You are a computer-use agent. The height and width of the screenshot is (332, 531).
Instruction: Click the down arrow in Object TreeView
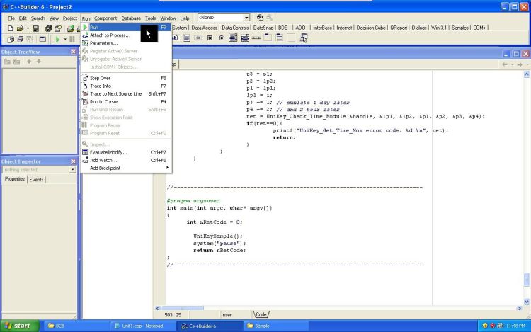pyautogui.click(x=39, y=62)
